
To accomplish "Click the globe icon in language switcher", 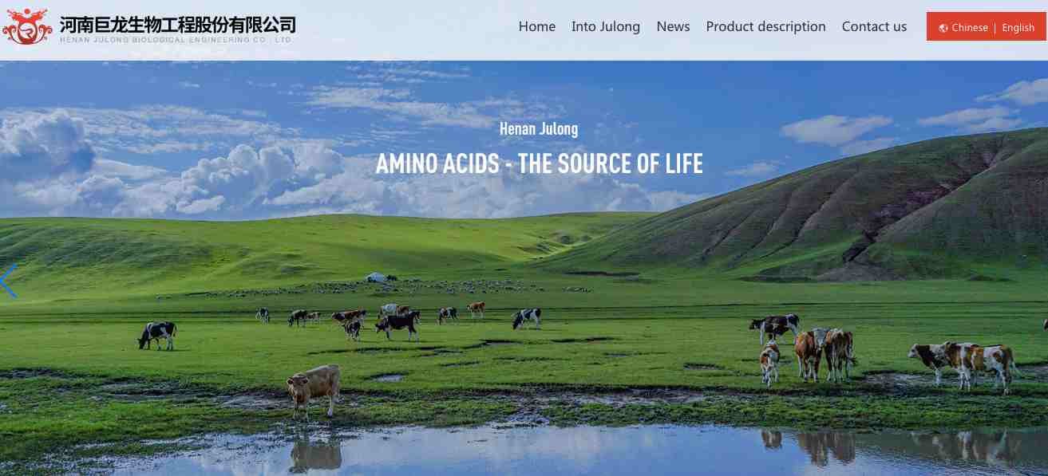I will point(943,28).
